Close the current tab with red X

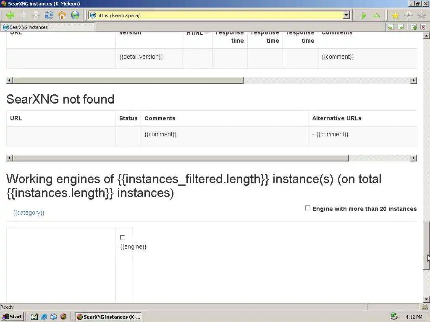click(x=423, y=27)
